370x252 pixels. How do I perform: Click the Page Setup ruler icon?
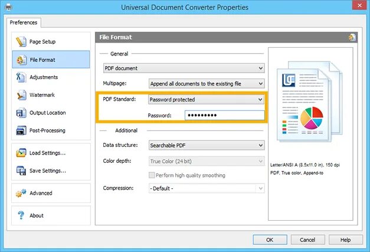click(21, 41)
